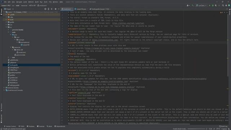Click the warnings indicator in editor corner
This screenshot has width=231, height=130.
221,13
